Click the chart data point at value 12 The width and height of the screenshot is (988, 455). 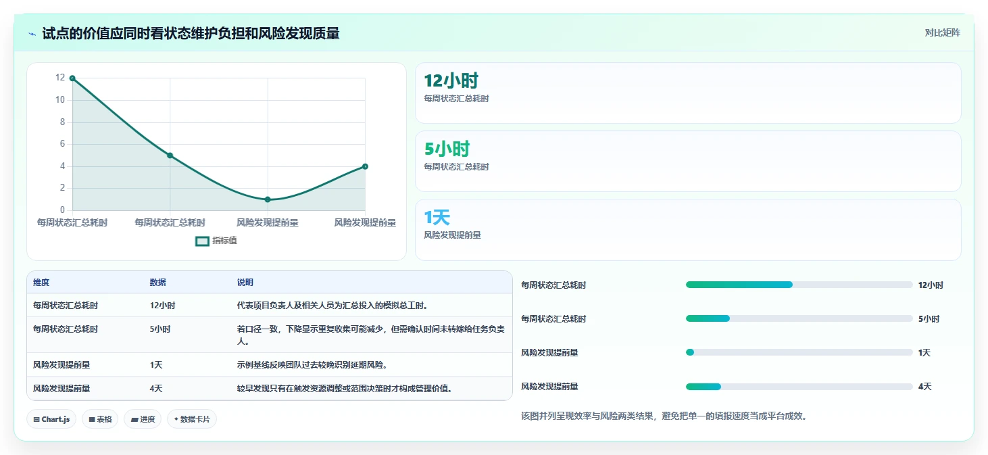(x=72, y=78)
